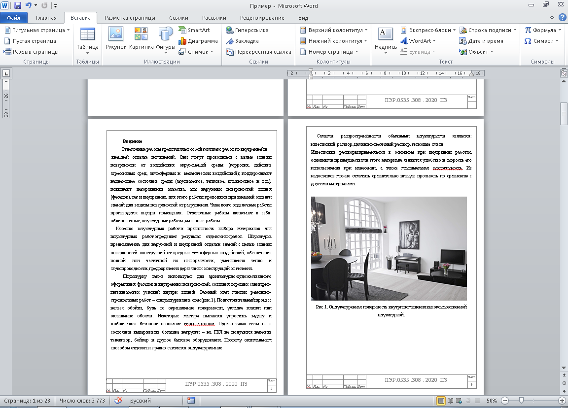Collapse the ribbon with the caret button

pos(552,17)
